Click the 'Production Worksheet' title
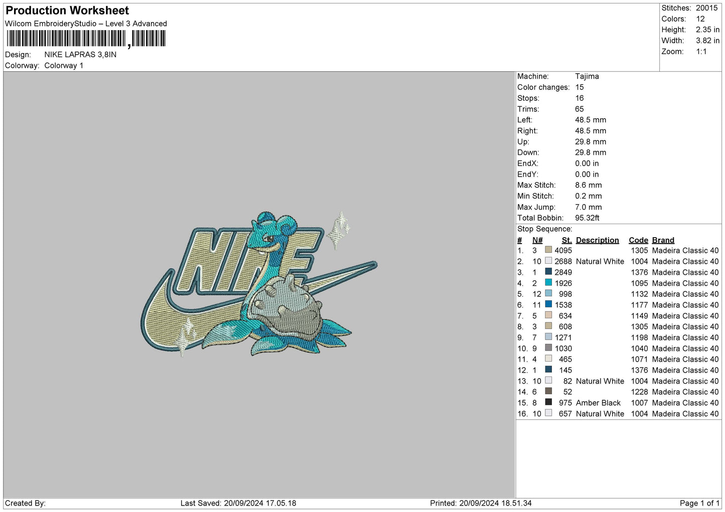725x512 pixels. pos(67,11)
